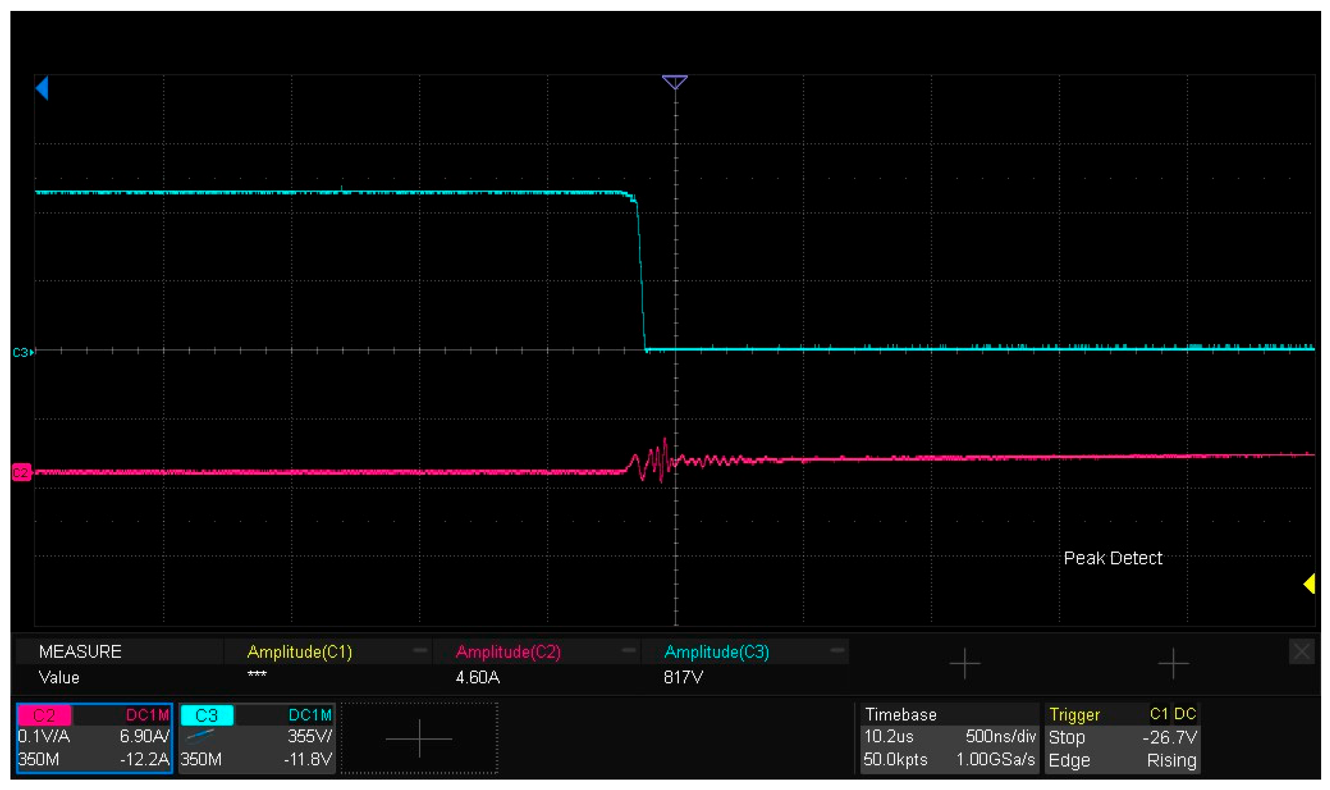Add a channel with the dotted plus box
The width and height of the screenshot is (1330, 790).
[x=419, y=738]
